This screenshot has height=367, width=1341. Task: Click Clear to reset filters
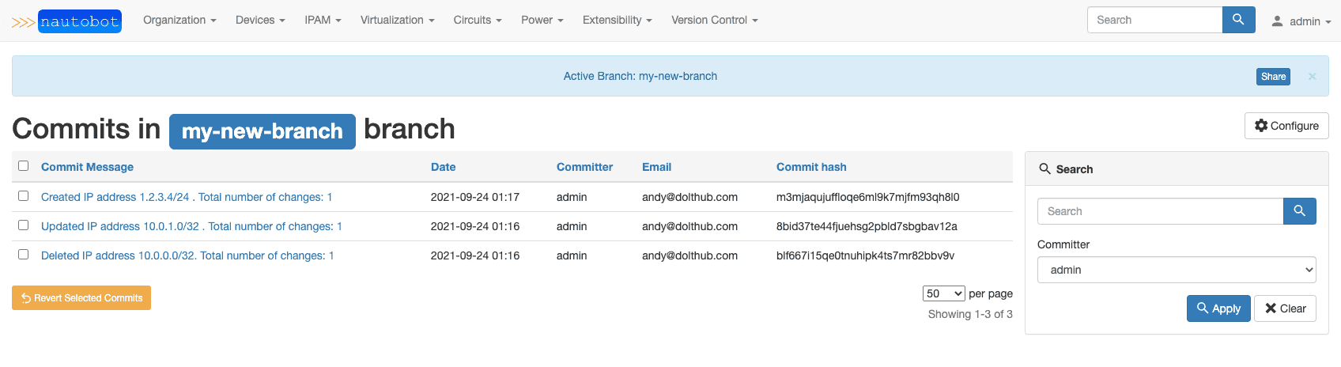pyautogui.click(x=1285, y=308)
